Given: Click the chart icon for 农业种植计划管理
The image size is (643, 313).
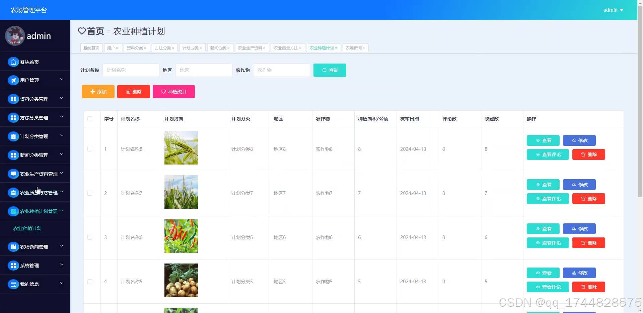Looking at the screenshot, I should 13,211.
